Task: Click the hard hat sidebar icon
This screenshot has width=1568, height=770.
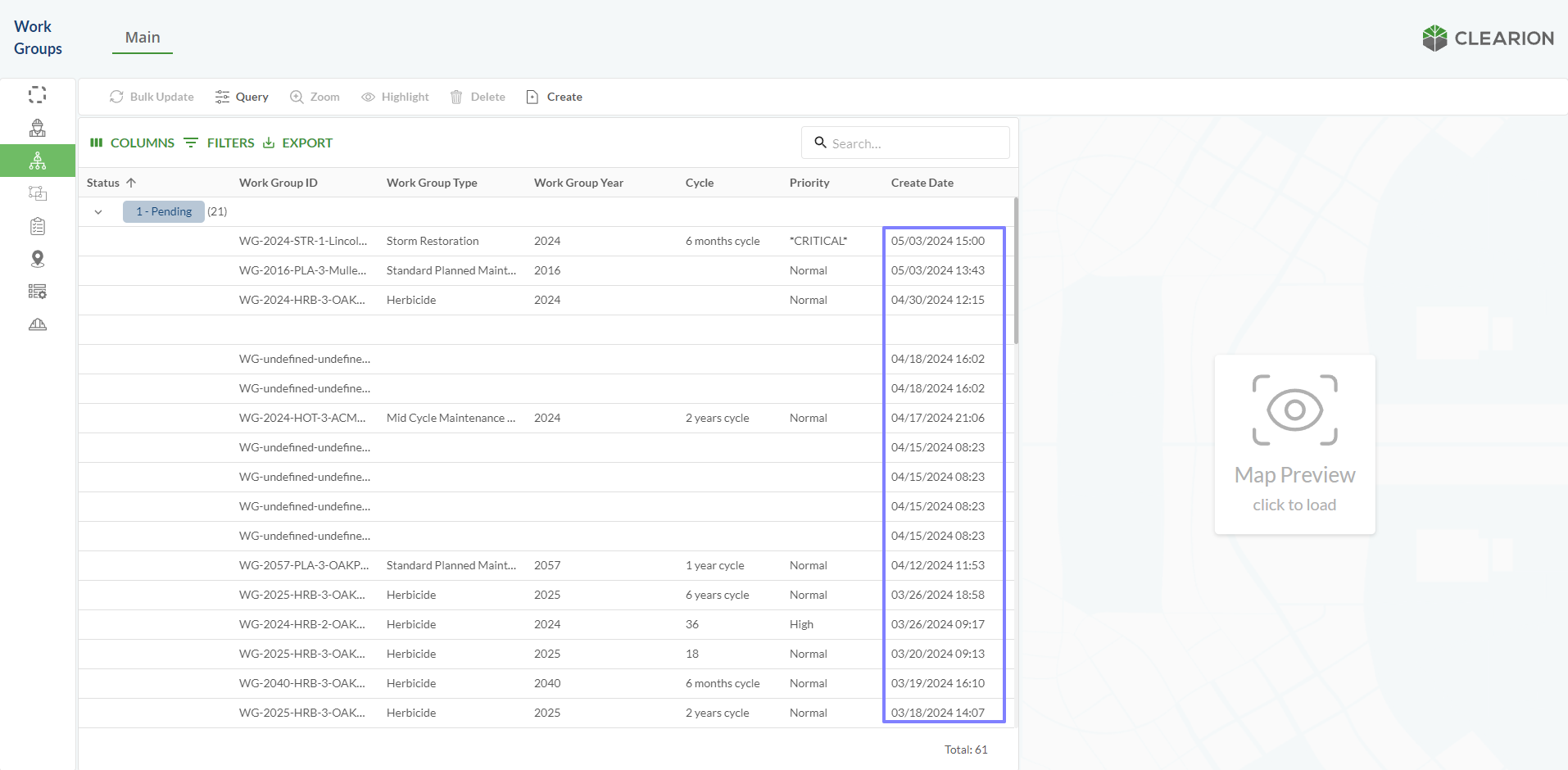Action: [x=37, y=324]
